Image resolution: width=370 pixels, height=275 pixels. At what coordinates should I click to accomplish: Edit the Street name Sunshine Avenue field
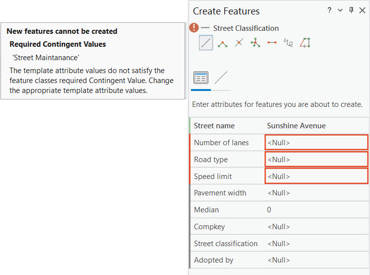(x=316, y=126)
